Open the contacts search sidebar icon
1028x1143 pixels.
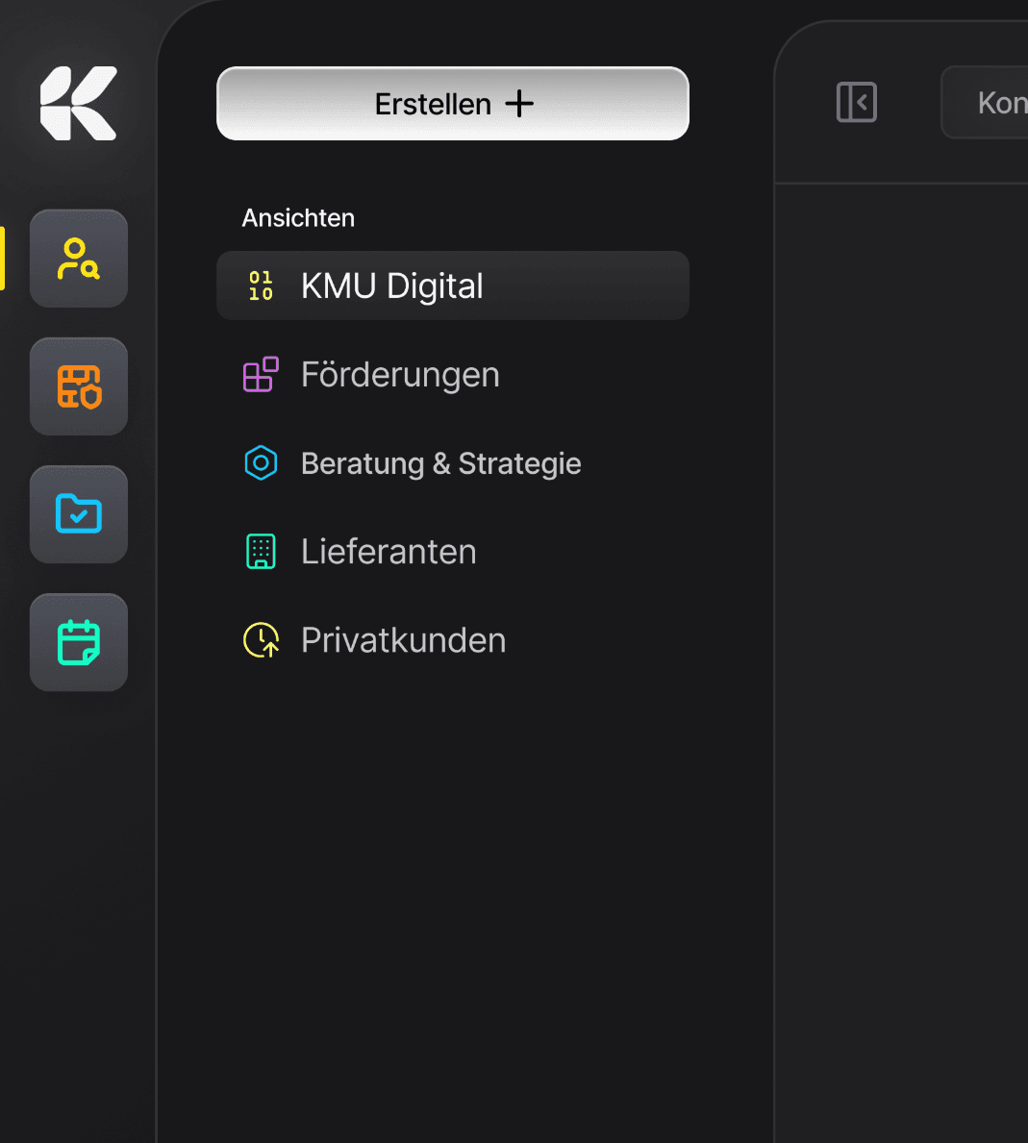(x=79, y=259)
